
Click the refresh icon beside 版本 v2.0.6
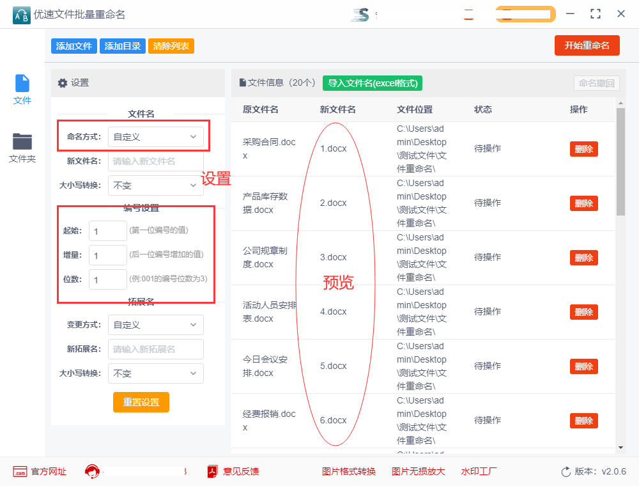point(565,471)
